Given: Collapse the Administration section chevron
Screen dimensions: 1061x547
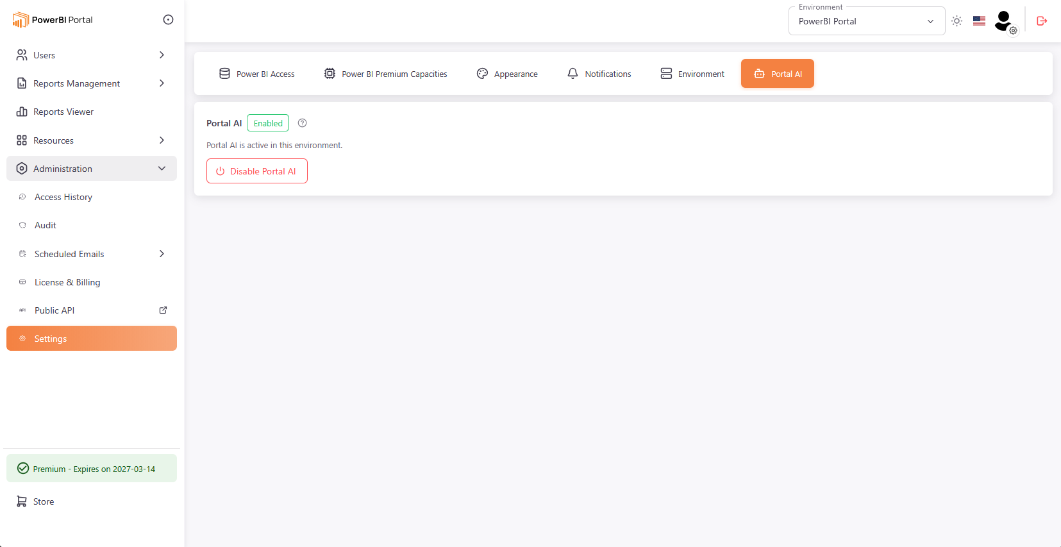Looking at the screenshot, I should (162, 169).
